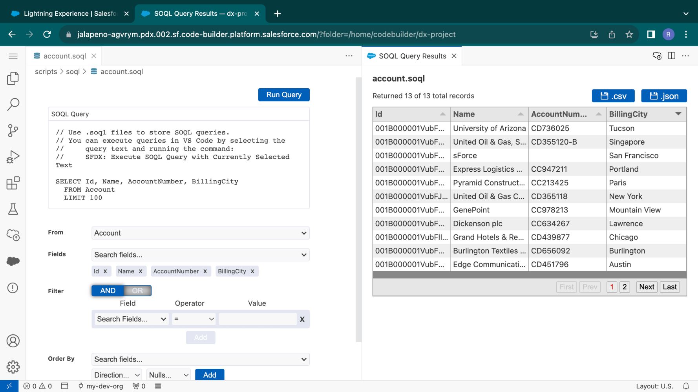Click the filter Value input field

[x=258, y=319]
